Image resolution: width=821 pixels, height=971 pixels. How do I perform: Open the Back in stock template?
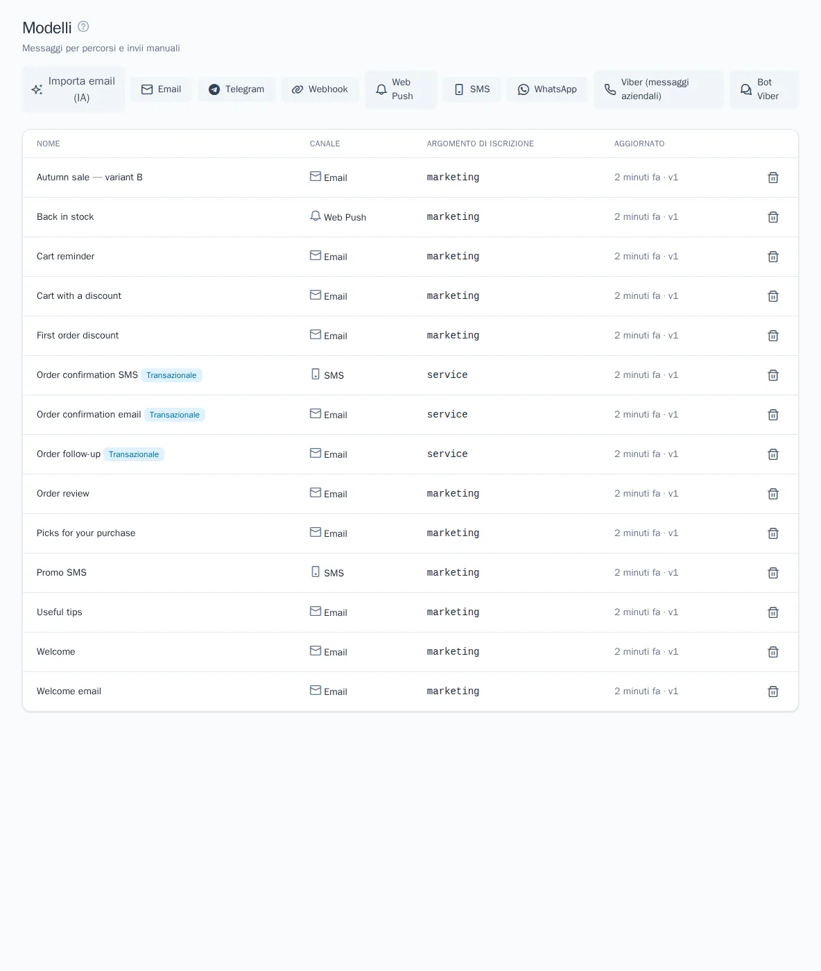click(65, 217)
